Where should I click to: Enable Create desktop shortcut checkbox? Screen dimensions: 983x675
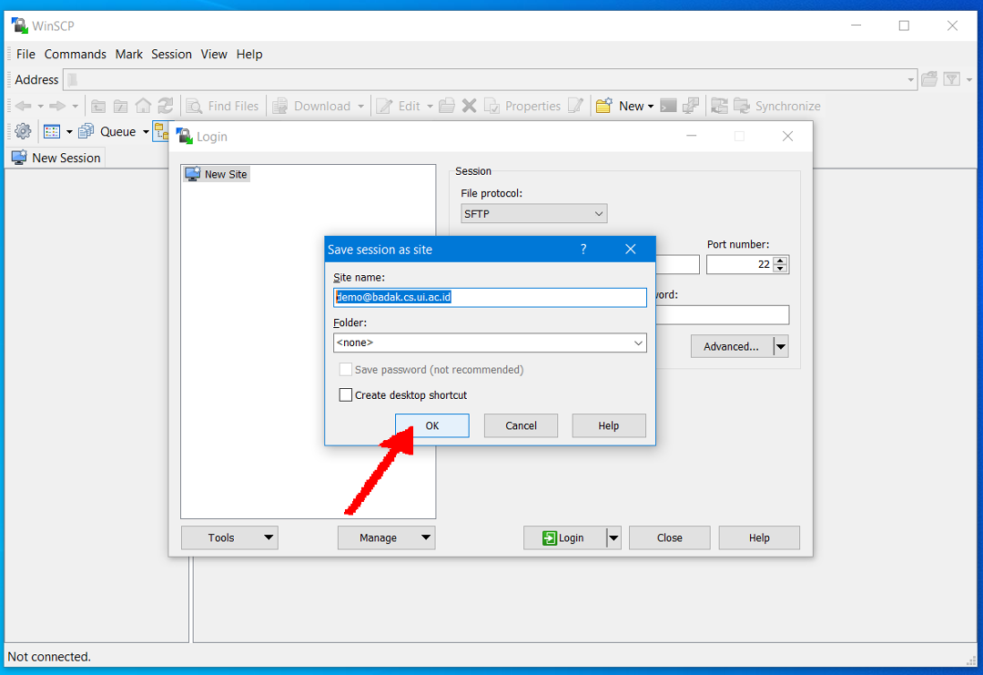(346, 395)
